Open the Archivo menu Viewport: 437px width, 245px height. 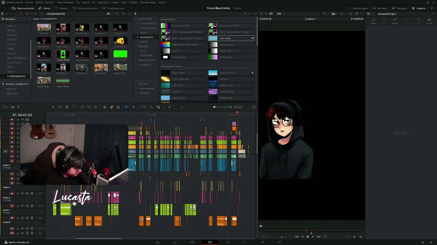(29, 2)
